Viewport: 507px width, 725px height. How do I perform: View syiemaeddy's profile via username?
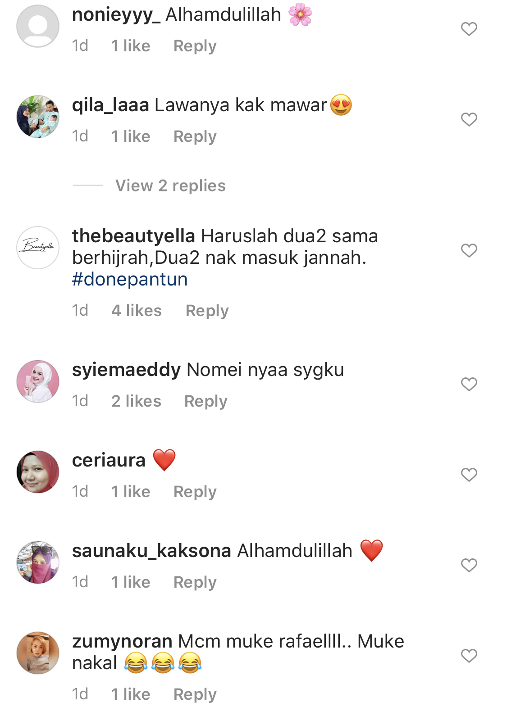pos(126,370)
